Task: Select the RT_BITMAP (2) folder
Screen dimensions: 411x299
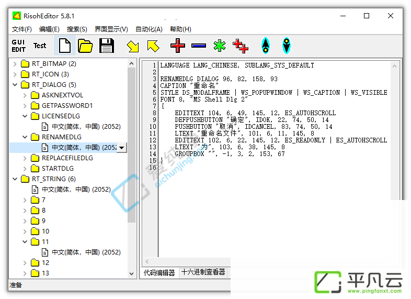Action: click(x=49, y=64)
